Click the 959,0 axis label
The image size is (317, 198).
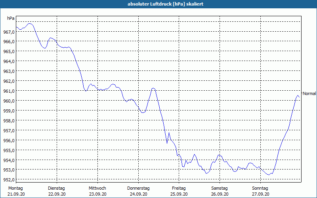(9, 110)
